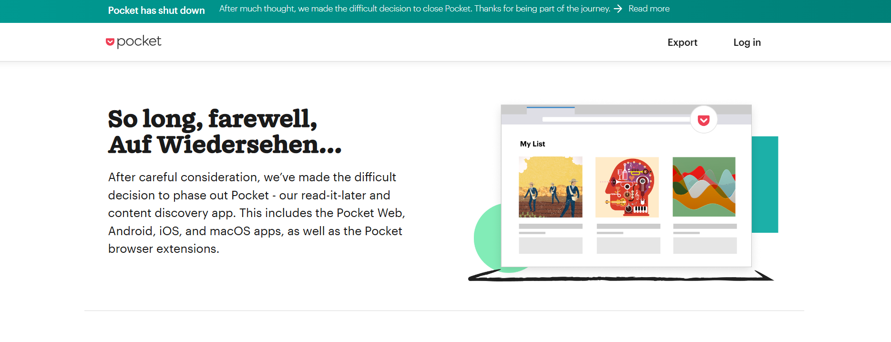The image size is (891, 342).
Task: Click the My List heading in the illustration
Action: (x=533, y=144)
